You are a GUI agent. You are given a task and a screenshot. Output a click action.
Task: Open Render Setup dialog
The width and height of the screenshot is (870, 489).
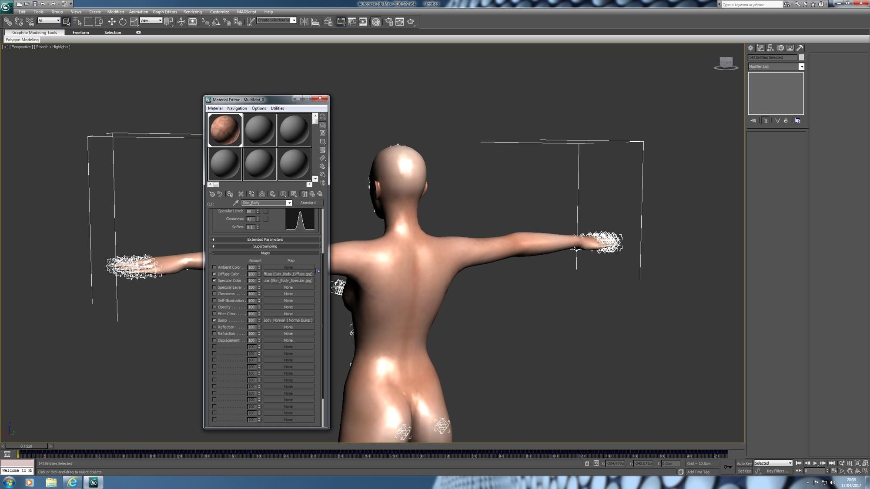(388, 21)
